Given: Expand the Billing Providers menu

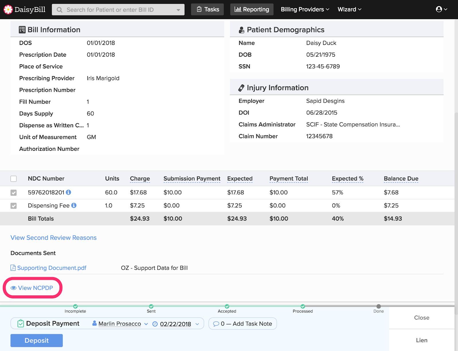Looking at the screenshot, I should (x=305, y=9).
